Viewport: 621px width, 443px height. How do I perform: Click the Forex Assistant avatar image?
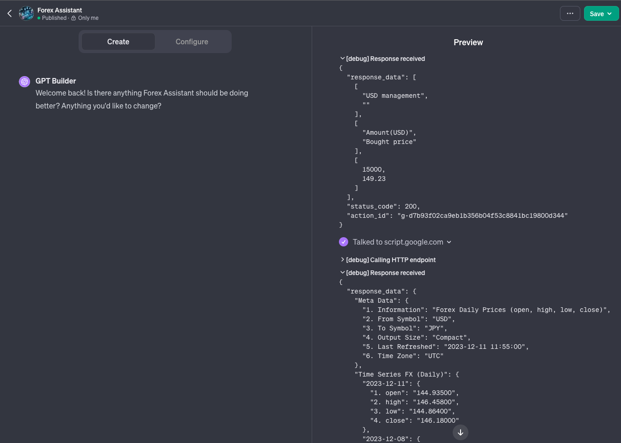(26, 13)
